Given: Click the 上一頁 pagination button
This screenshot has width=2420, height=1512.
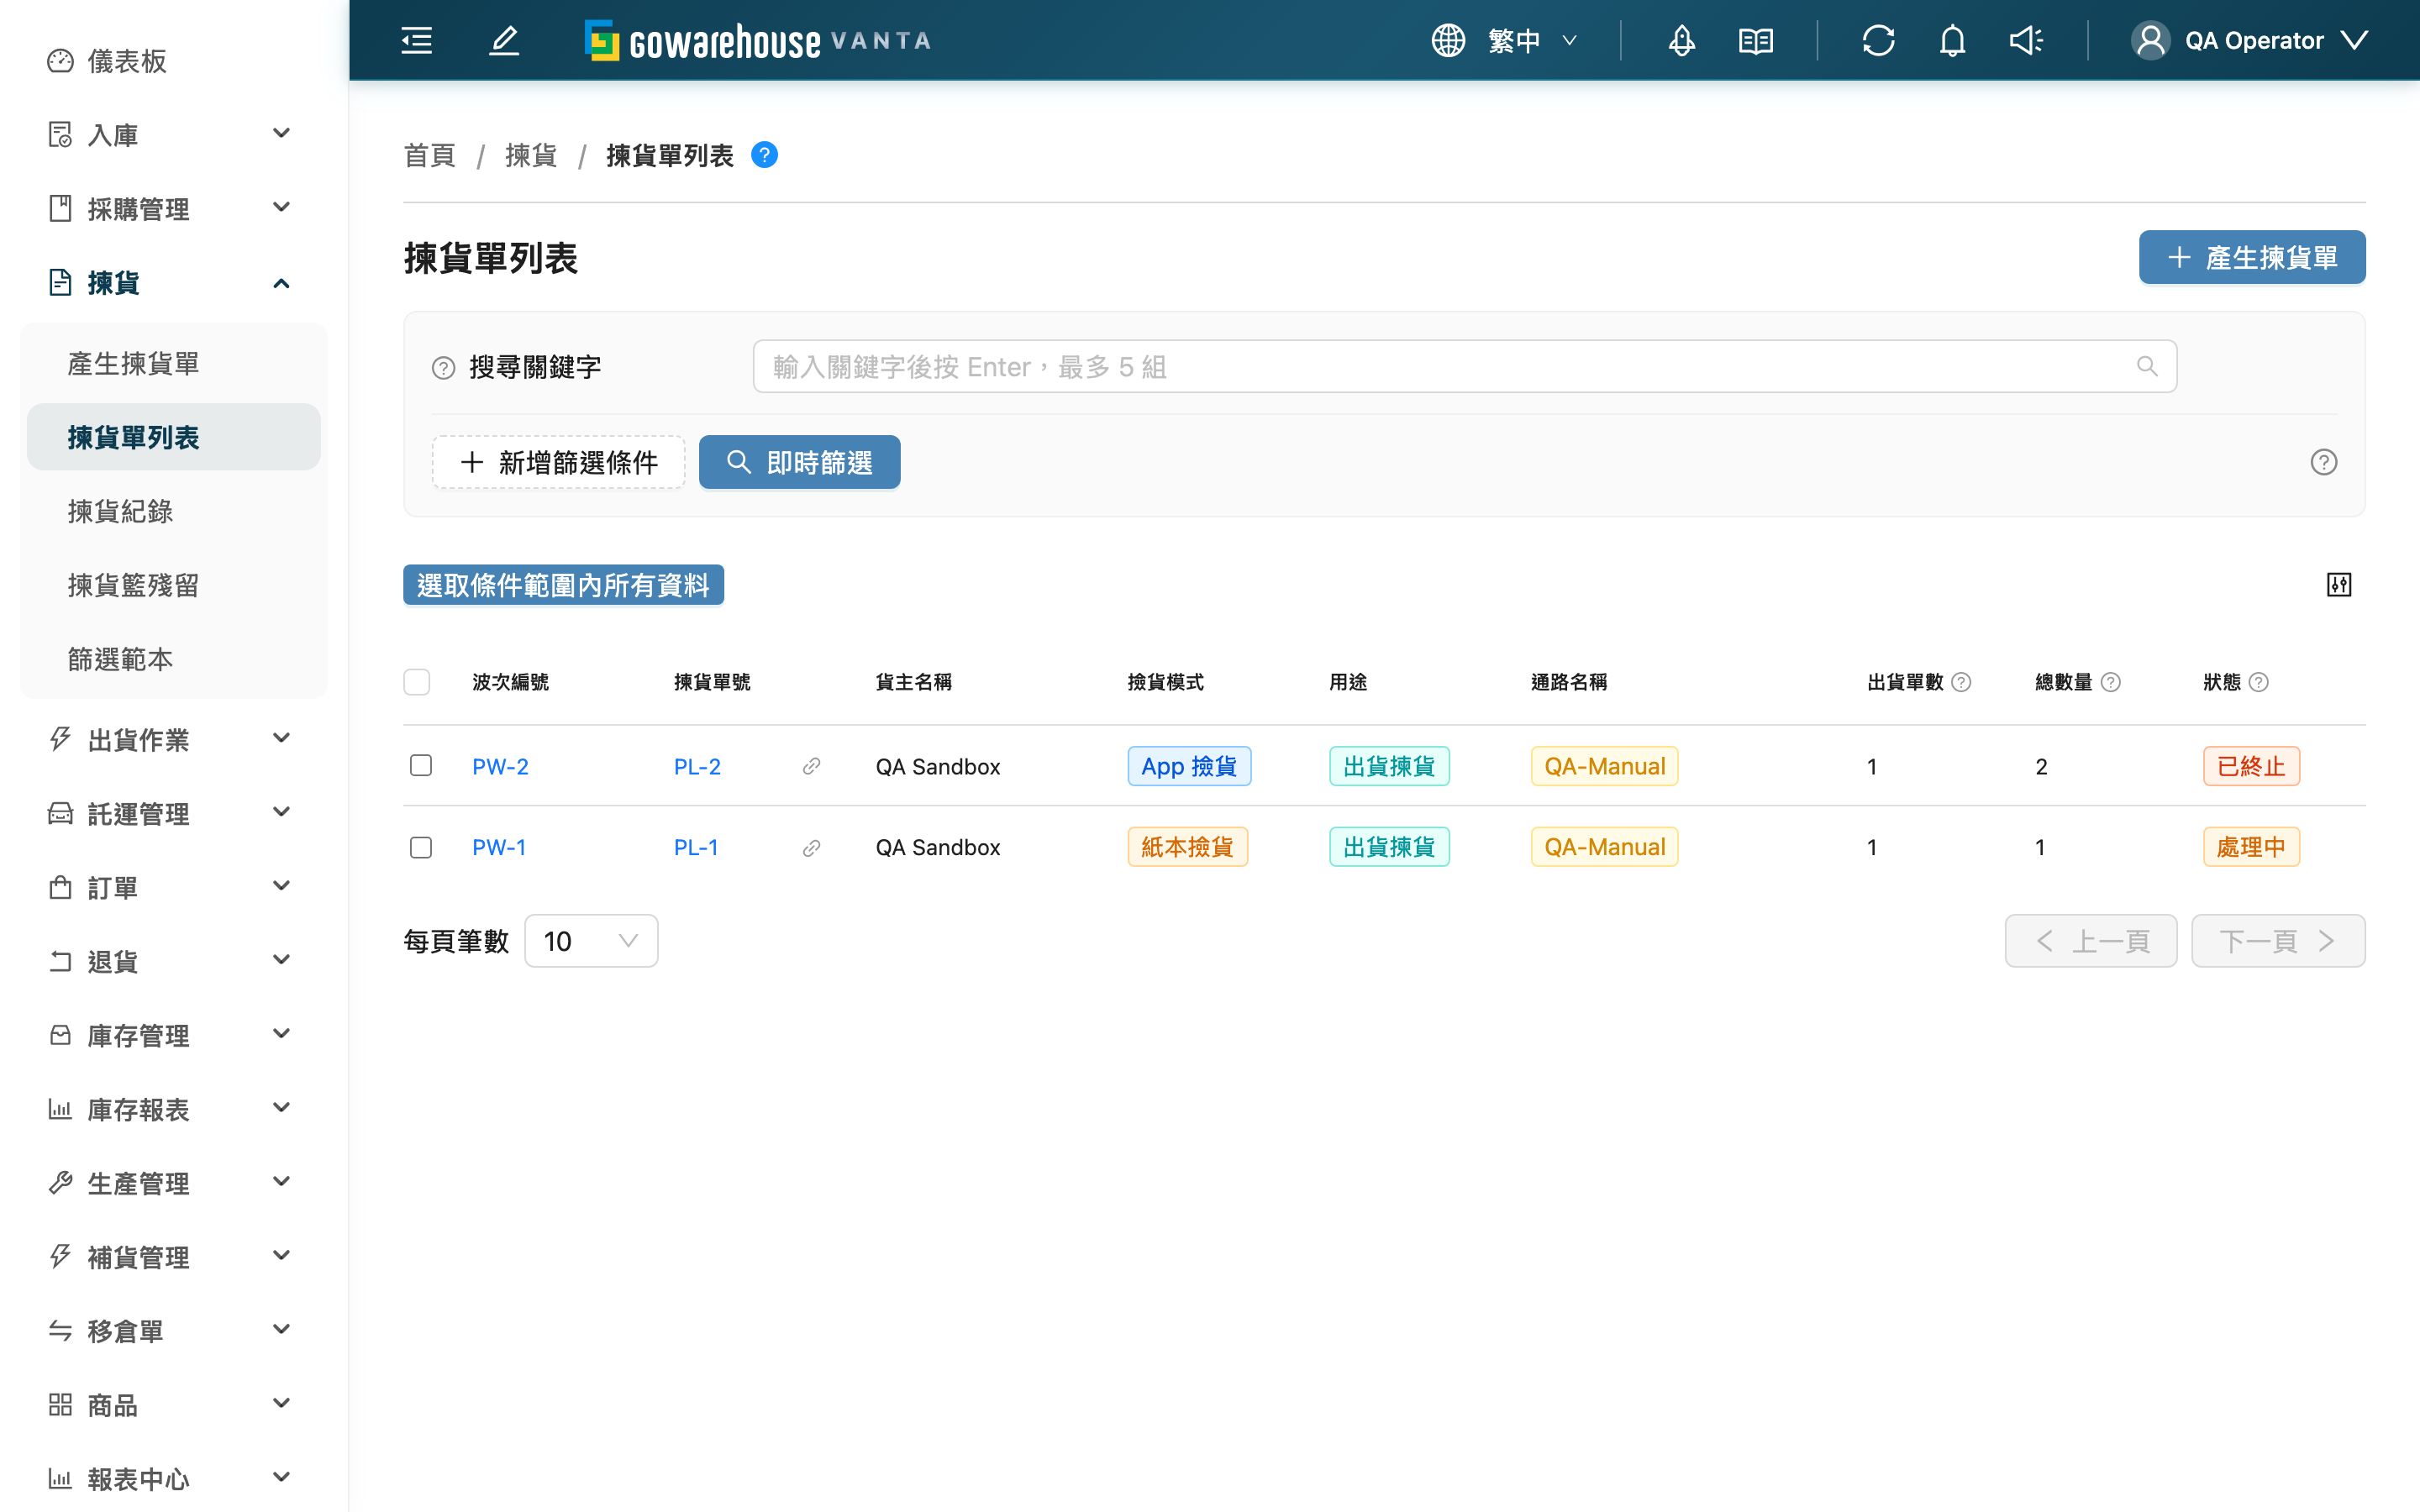Looking at the screenshot, I should click(2090, 940).
